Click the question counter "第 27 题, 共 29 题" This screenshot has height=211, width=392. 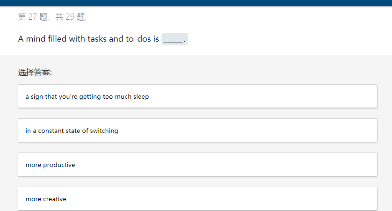click(52, 17)
